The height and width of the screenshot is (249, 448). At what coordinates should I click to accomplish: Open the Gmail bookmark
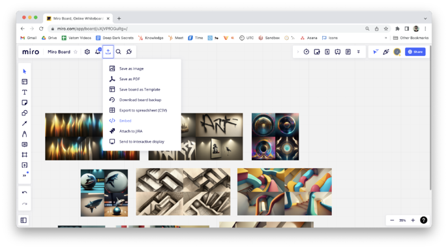click(29, 38)
